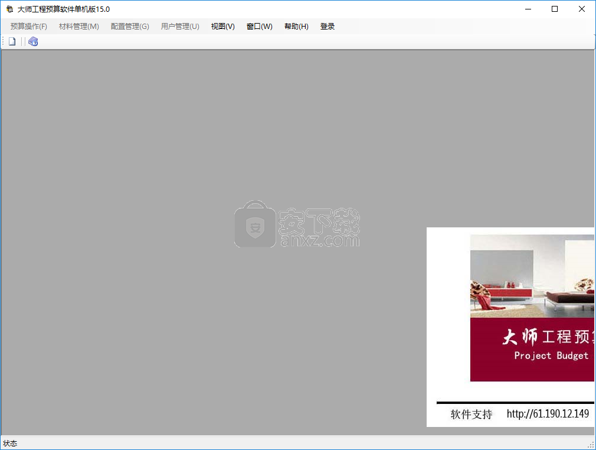Open the 视图(V) menu
The height and width of the screenshot is (450, 596).
tap(222, 26)
